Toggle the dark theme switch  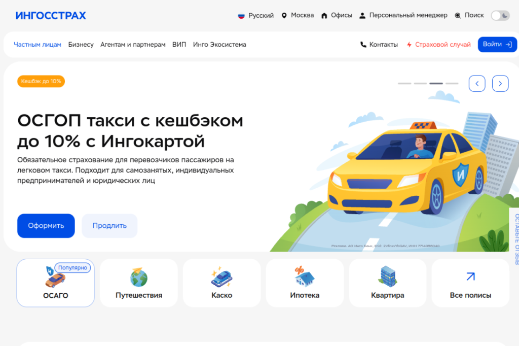500,16
